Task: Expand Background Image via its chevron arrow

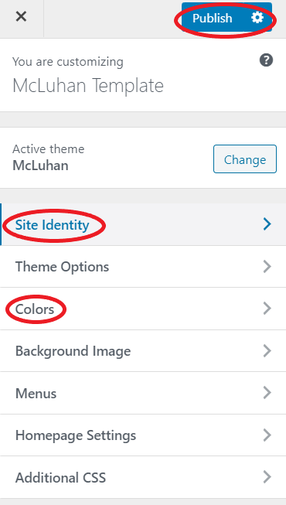Action: click(267, 351)
